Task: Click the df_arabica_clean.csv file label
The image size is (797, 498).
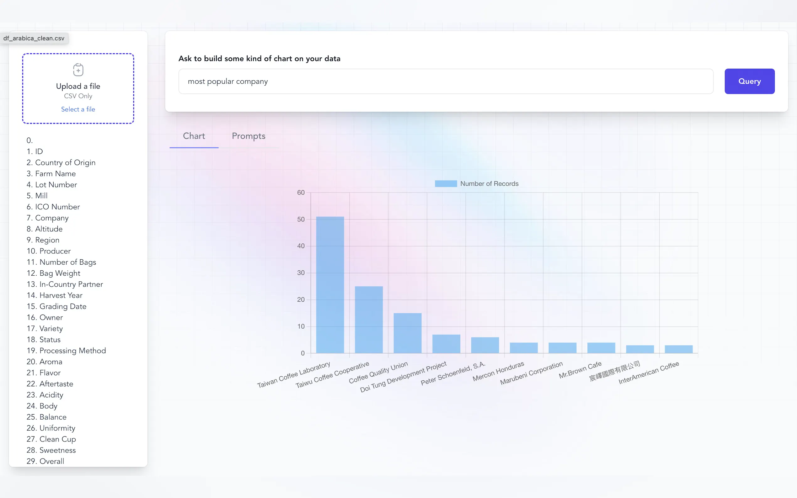Action: [34, 38]
